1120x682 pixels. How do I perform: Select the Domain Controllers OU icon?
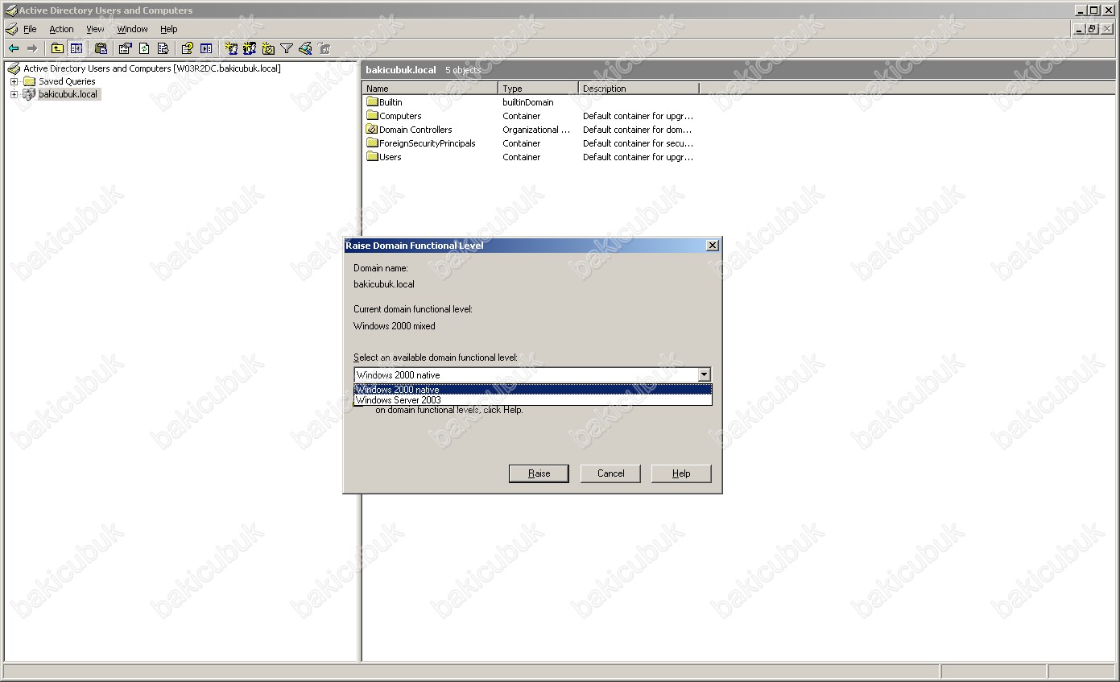(x=372, y=130)
